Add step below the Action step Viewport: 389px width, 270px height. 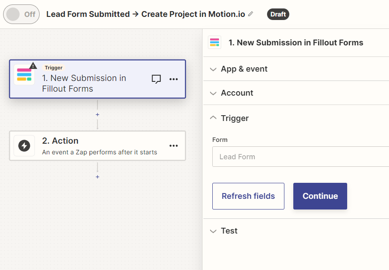point(97,177)
